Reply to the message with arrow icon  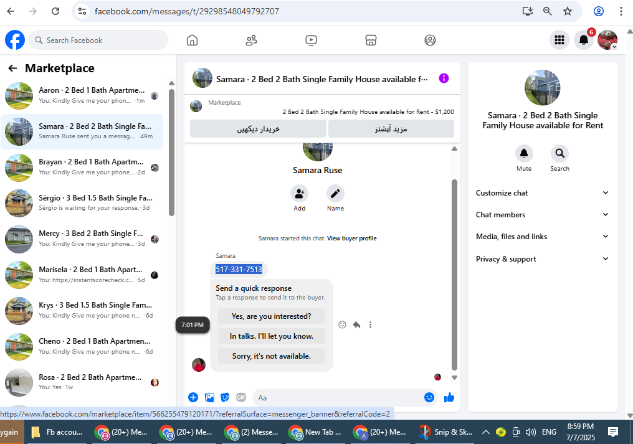click(356, 324)
